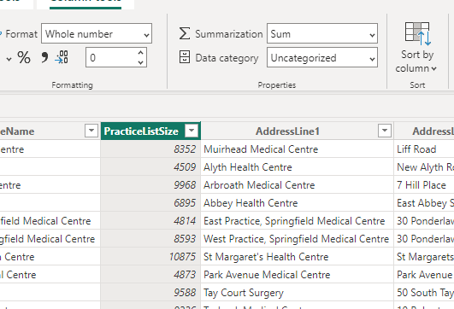Open the Data category dropdown showing Uncategorized
The image size is (454, 309).
point(322,57)
